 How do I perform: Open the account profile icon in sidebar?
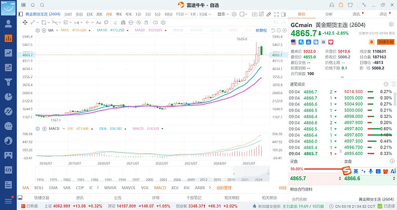coord(8,23)
